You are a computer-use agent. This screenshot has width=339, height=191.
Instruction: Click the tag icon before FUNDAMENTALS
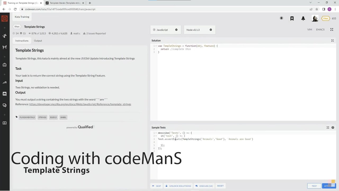(17, 117)
